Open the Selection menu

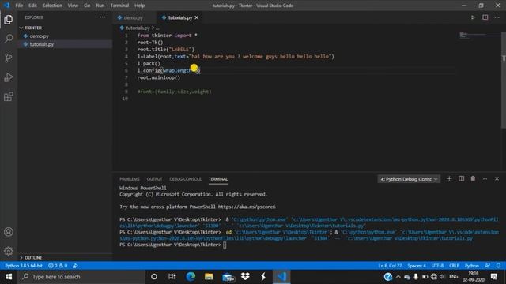point(52,6)
